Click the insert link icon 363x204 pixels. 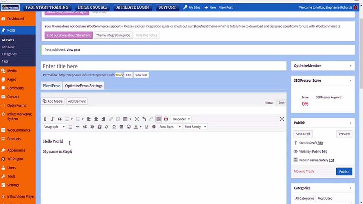click(111, 119)
